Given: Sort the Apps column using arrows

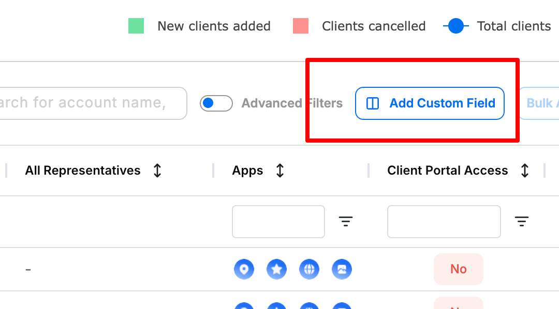Looking at the screenshot, I should coord(280,171).
